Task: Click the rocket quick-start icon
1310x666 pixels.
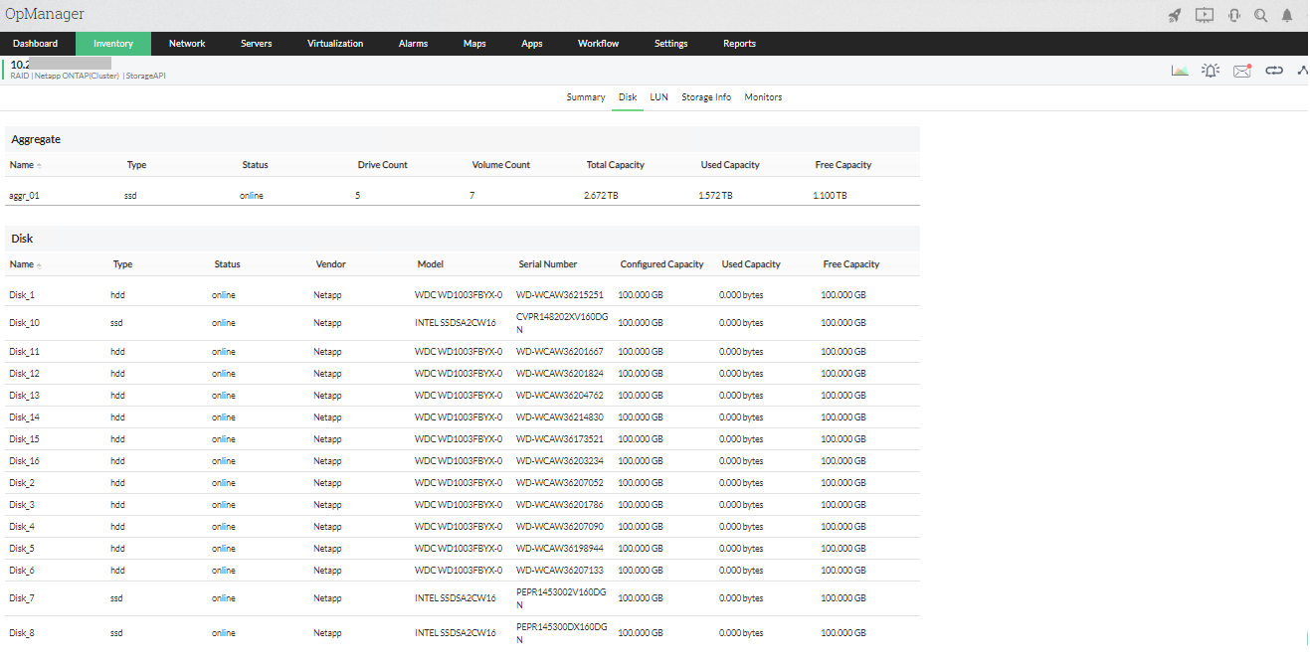Action: [1175, 15]
